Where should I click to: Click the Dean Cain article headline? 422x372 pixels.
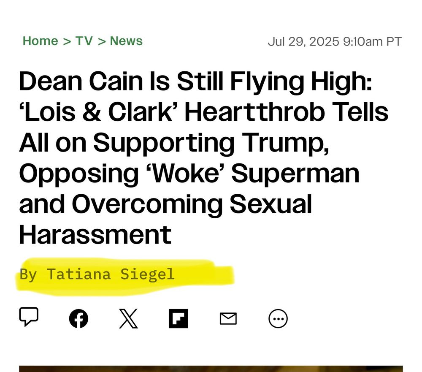(x=203, y=156)
